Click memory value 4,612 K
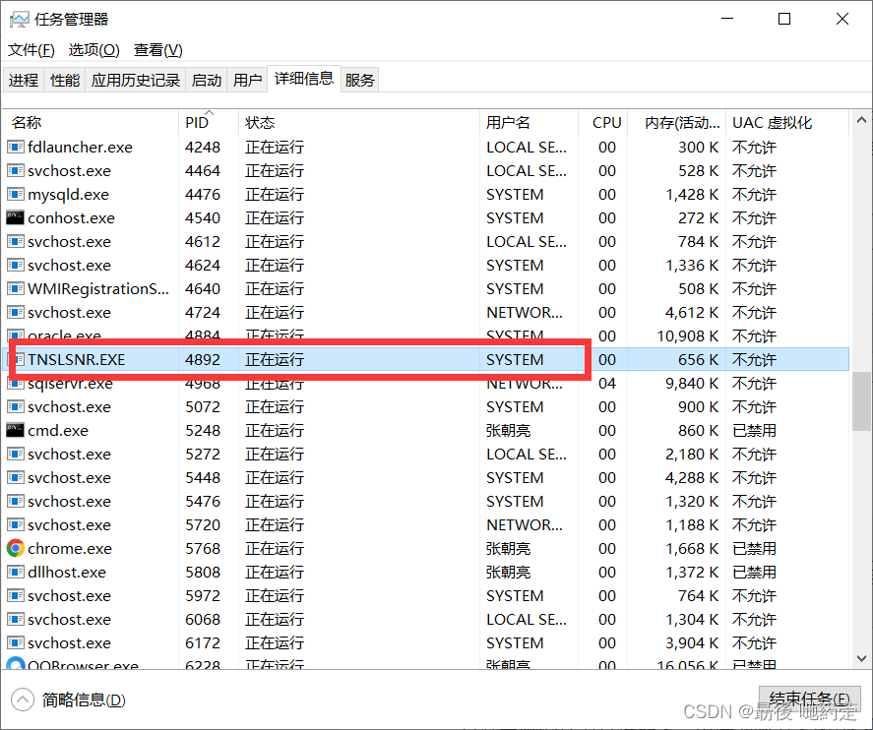Image resolution: width=873 pixels, height=730 pixels. click(x=692, y=312)
